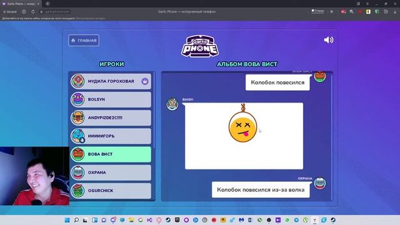The width and height of the screenshot is (400, 225).
Task: Open a new browser tab
Action: coord(47,4)
